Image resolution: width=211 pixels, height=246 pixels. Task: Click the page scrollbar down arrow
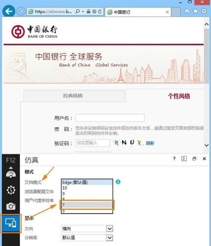[x=206, y=145]
